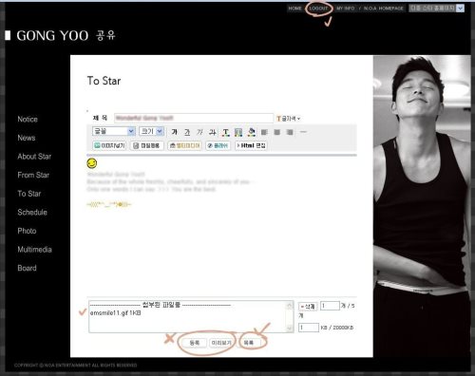Open the 크기 font size dropdown
Viewport: 475px width, 376px height.
point(151,131)
